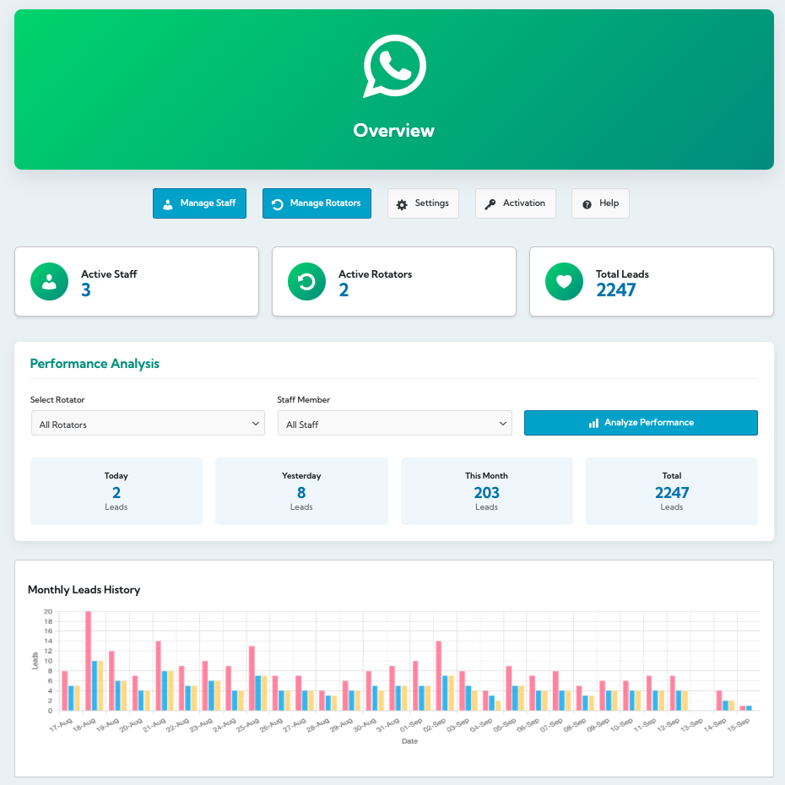Click the Date x-axis title
This screenshot has height=785, width=785.
point(409,741)
